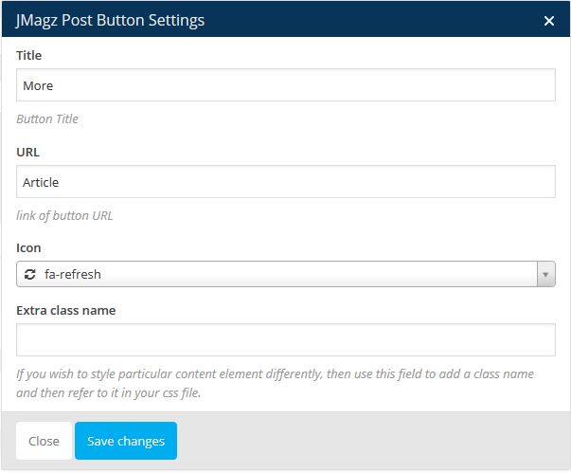Click the 'fa-refresh' value text
The image size is (571, 473).
point(73,275)
